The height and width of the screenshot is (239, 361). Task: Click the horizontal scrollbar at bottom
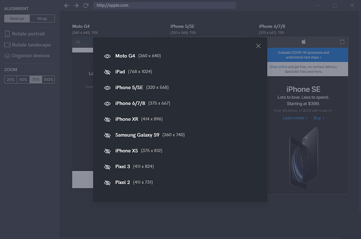pos(200,238)
